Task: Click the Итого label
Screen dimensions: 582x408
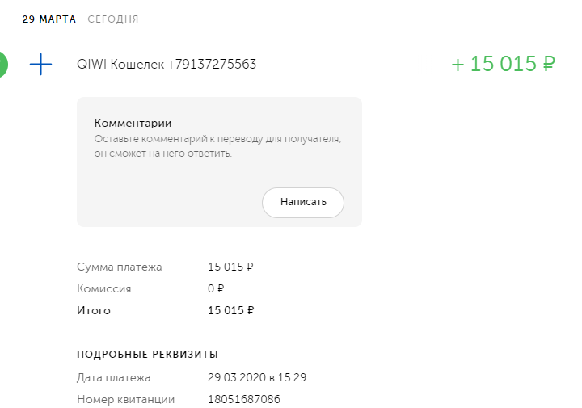Action: [94, 310]
